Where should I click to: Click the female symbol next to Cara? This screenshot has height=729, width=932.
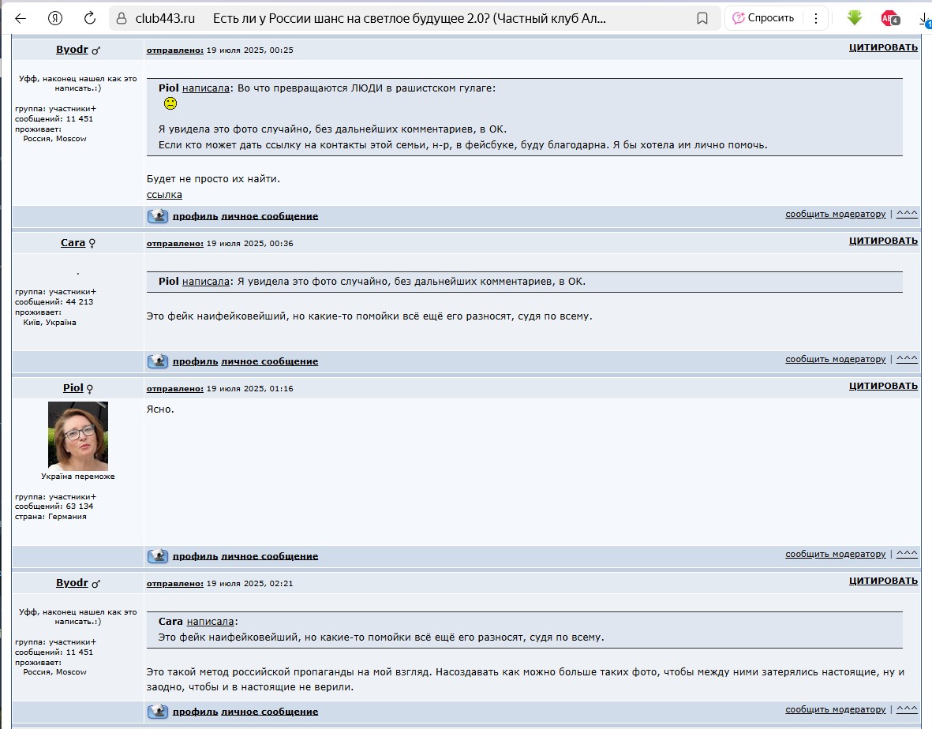pos(92,243)
